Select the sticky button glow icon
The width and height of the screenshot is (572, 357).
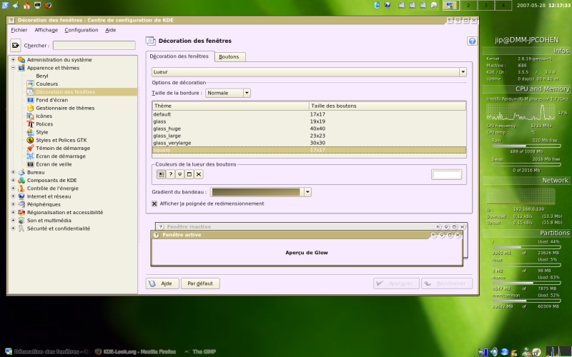161,174
